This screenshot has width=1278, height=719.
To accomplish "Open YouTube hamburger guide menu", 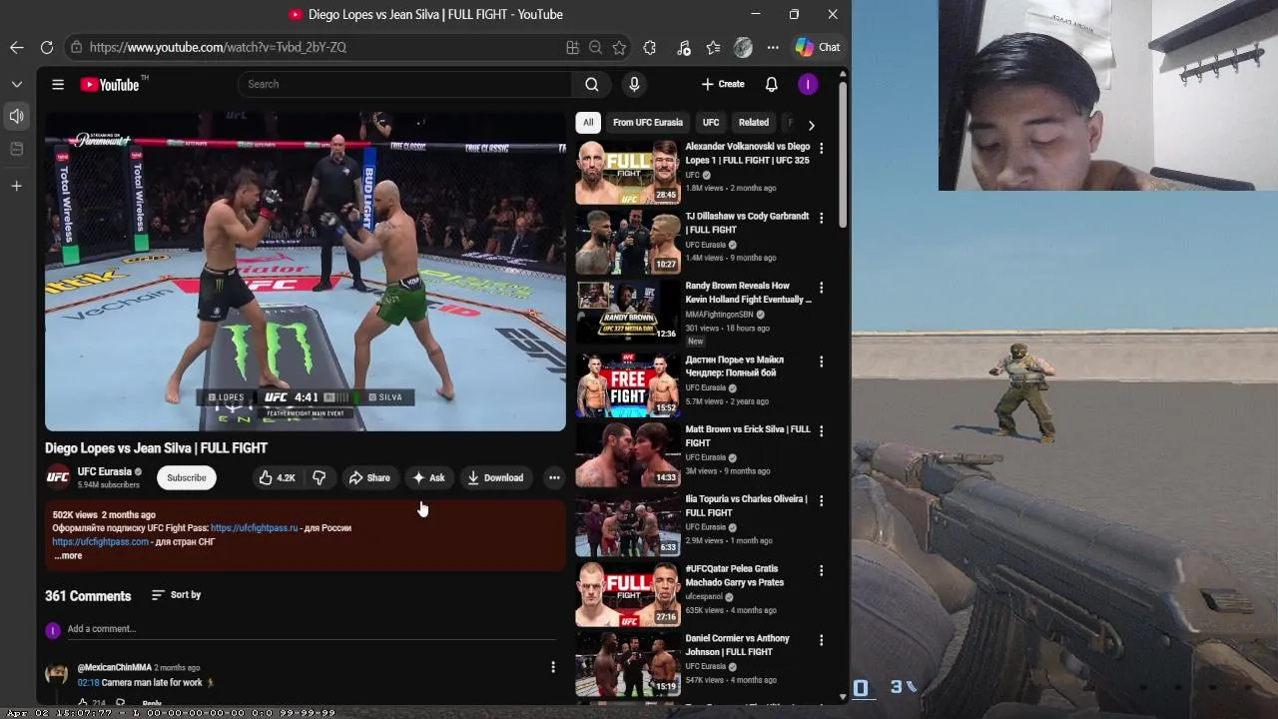I will [58, 84].
